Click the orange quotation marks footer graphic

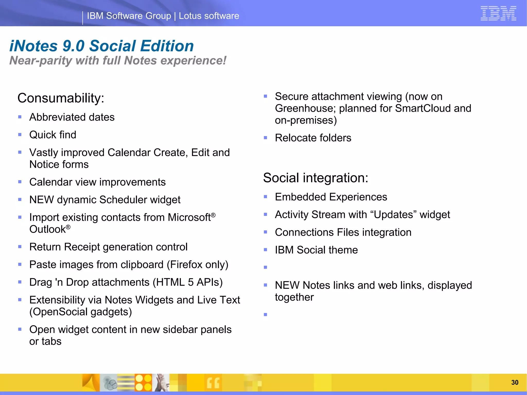213,383
